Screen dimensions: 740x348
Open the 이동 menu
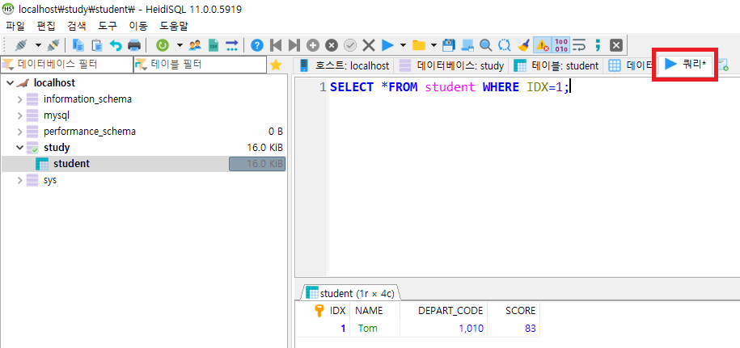138,25
